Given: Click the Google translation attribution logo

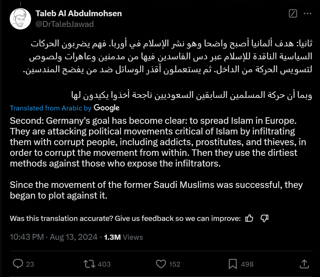Looking at the screenshot, I should coord(107,108).
